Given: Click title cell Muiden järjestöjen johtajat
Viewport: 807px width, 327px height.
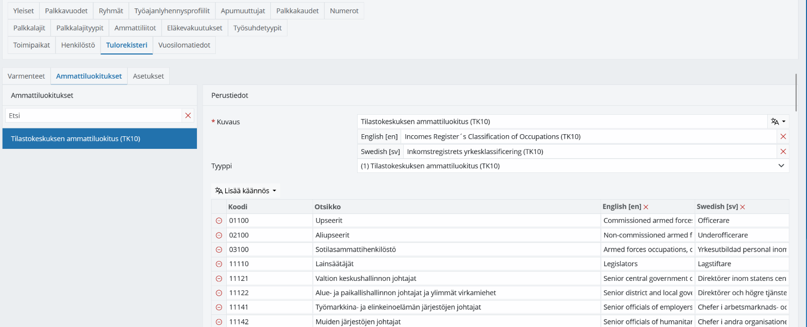Looking at the screenshot, I should pyautogui.click(x=457, y=322).
